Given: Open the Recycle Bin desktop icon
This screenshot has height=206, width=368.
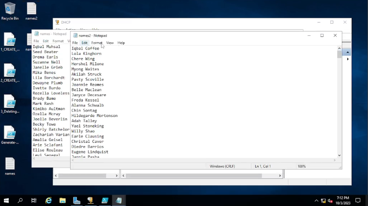Looking at the screenshot, I should click(10, 11).
